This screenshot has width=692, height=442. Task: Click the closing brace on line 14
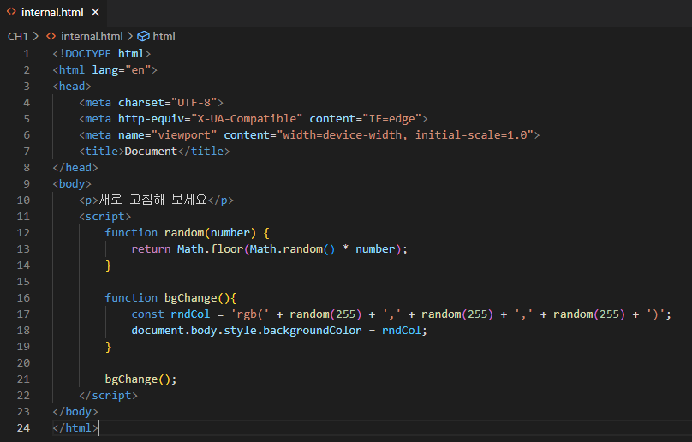pos(108,266)
